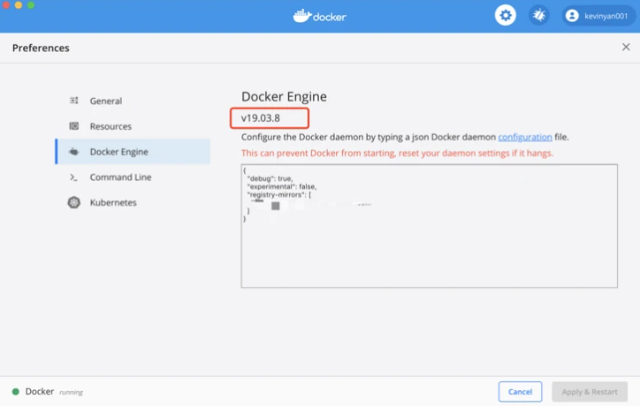Click the green Docker running status dot
This screenshot has height=406, width=640.
click(x=16, y=392)
